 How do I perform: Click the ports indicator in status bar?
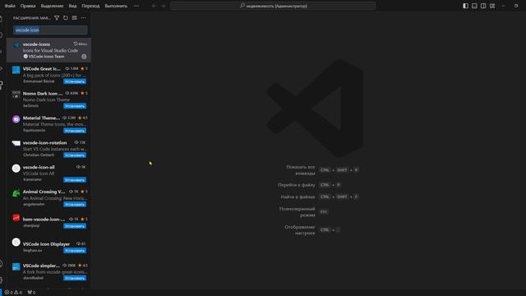pos(31,293)
